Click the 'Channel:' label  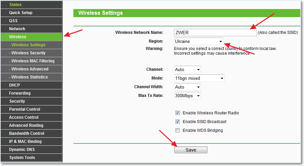pos(155,69)
